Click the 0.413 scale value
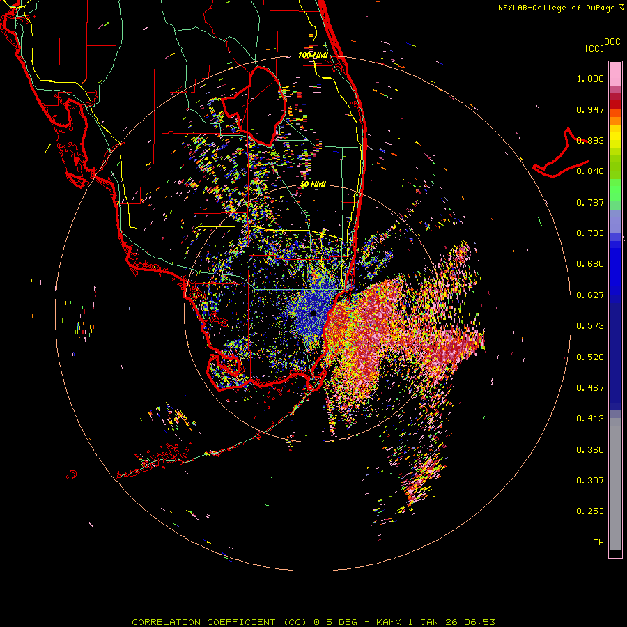This screenshot has width=627, height=627. click(x=590, y=419)
